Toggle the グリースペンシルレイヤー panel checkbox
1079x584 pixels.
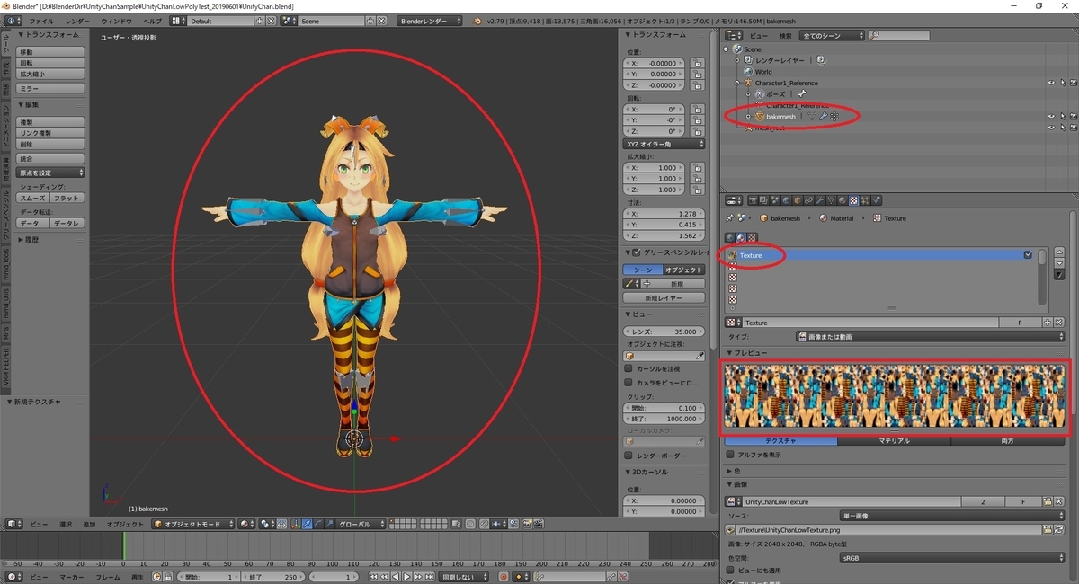click(637, 252)
